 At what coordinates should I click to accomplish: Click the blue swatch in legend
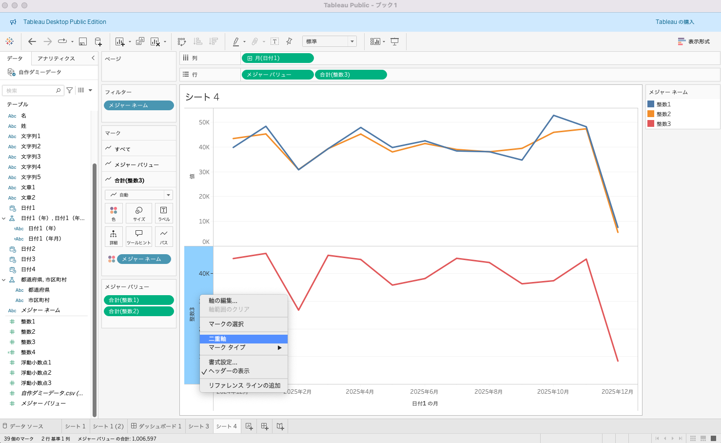point(651,104)
